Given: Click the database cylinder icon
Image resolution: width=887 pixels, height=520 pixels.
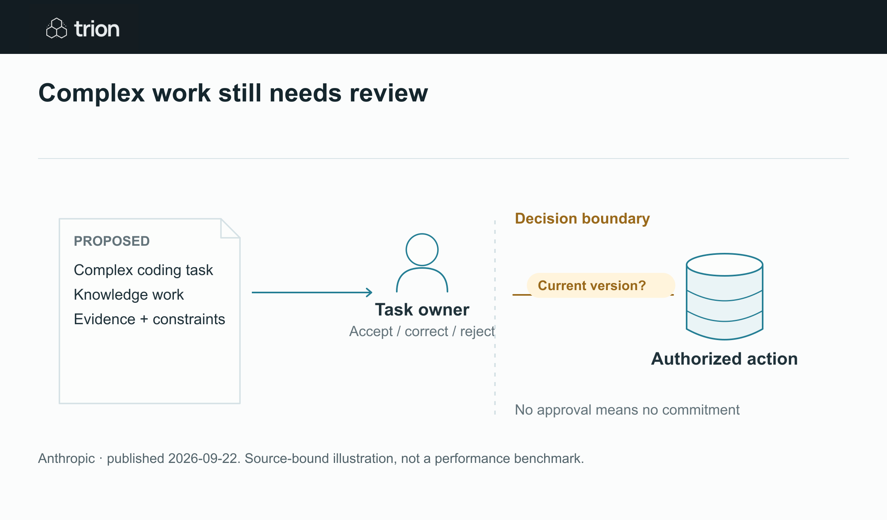Looking at the screenshot, I should [724, 296].
